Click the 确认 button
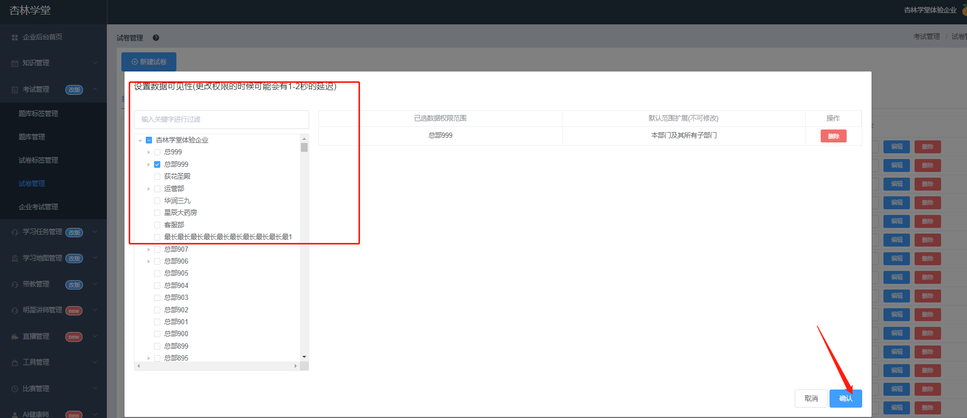The height and width of the screenshot is (418, 967). [x=846, y=398]
